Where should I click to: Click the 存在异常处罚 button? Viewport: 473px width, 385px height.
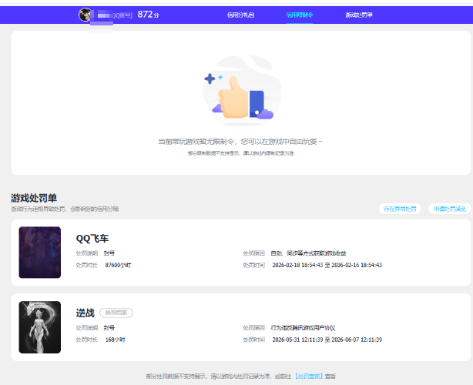point(400,209)
